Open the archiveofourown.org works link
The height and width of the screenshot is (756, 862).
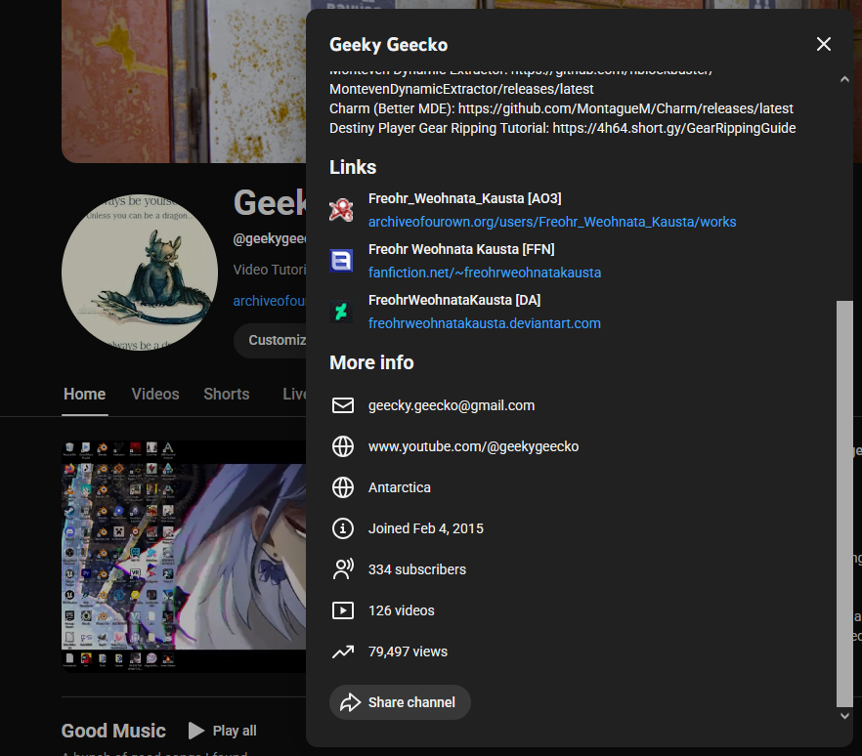point(552,222)
